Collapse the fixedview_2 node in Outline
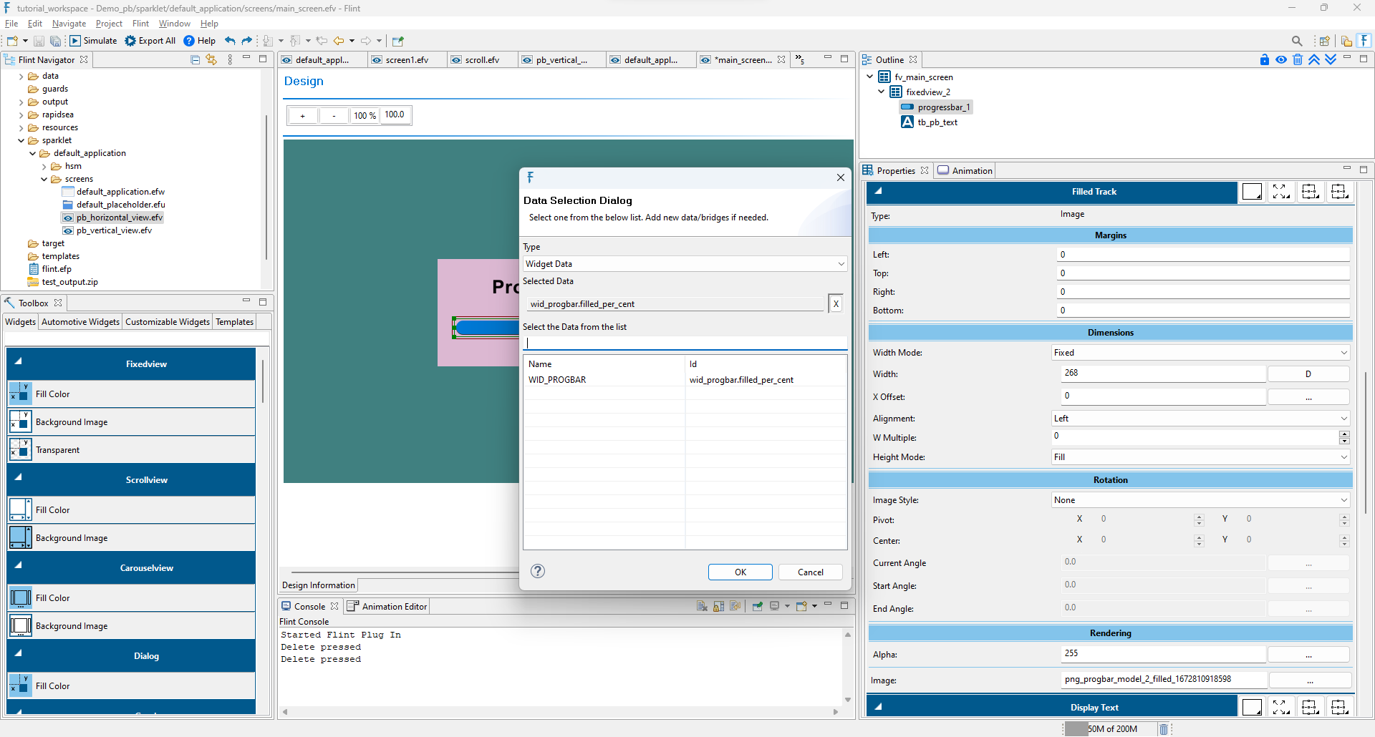 pyautogui.click(x=881, y=92)
